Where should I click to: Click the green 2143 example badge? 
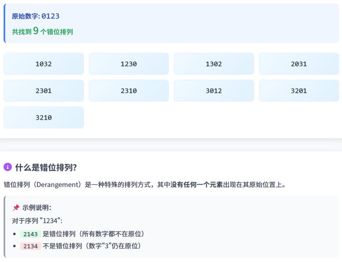(x=30, y=234)
